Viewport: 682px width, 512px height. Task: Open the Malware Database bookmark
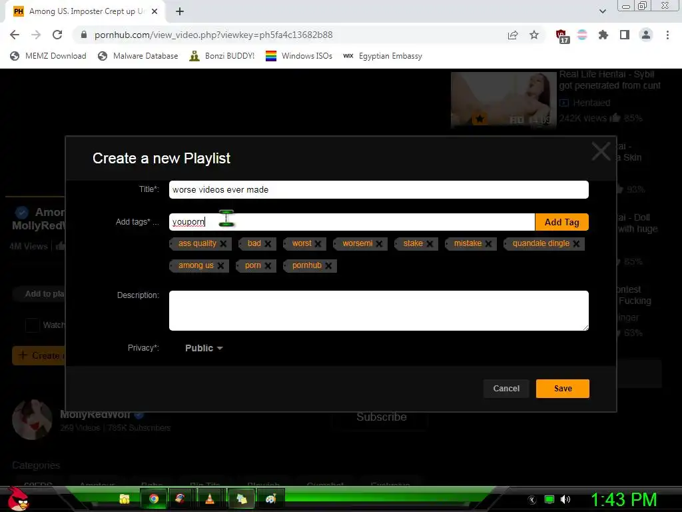pos(138,56)
